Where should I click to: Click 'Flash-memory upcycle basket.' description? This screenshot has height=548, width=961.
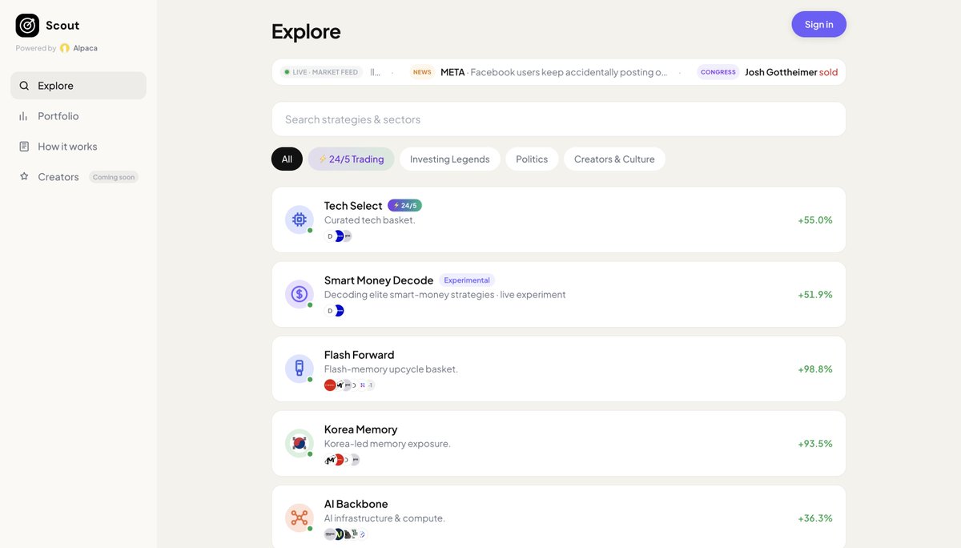391,369
